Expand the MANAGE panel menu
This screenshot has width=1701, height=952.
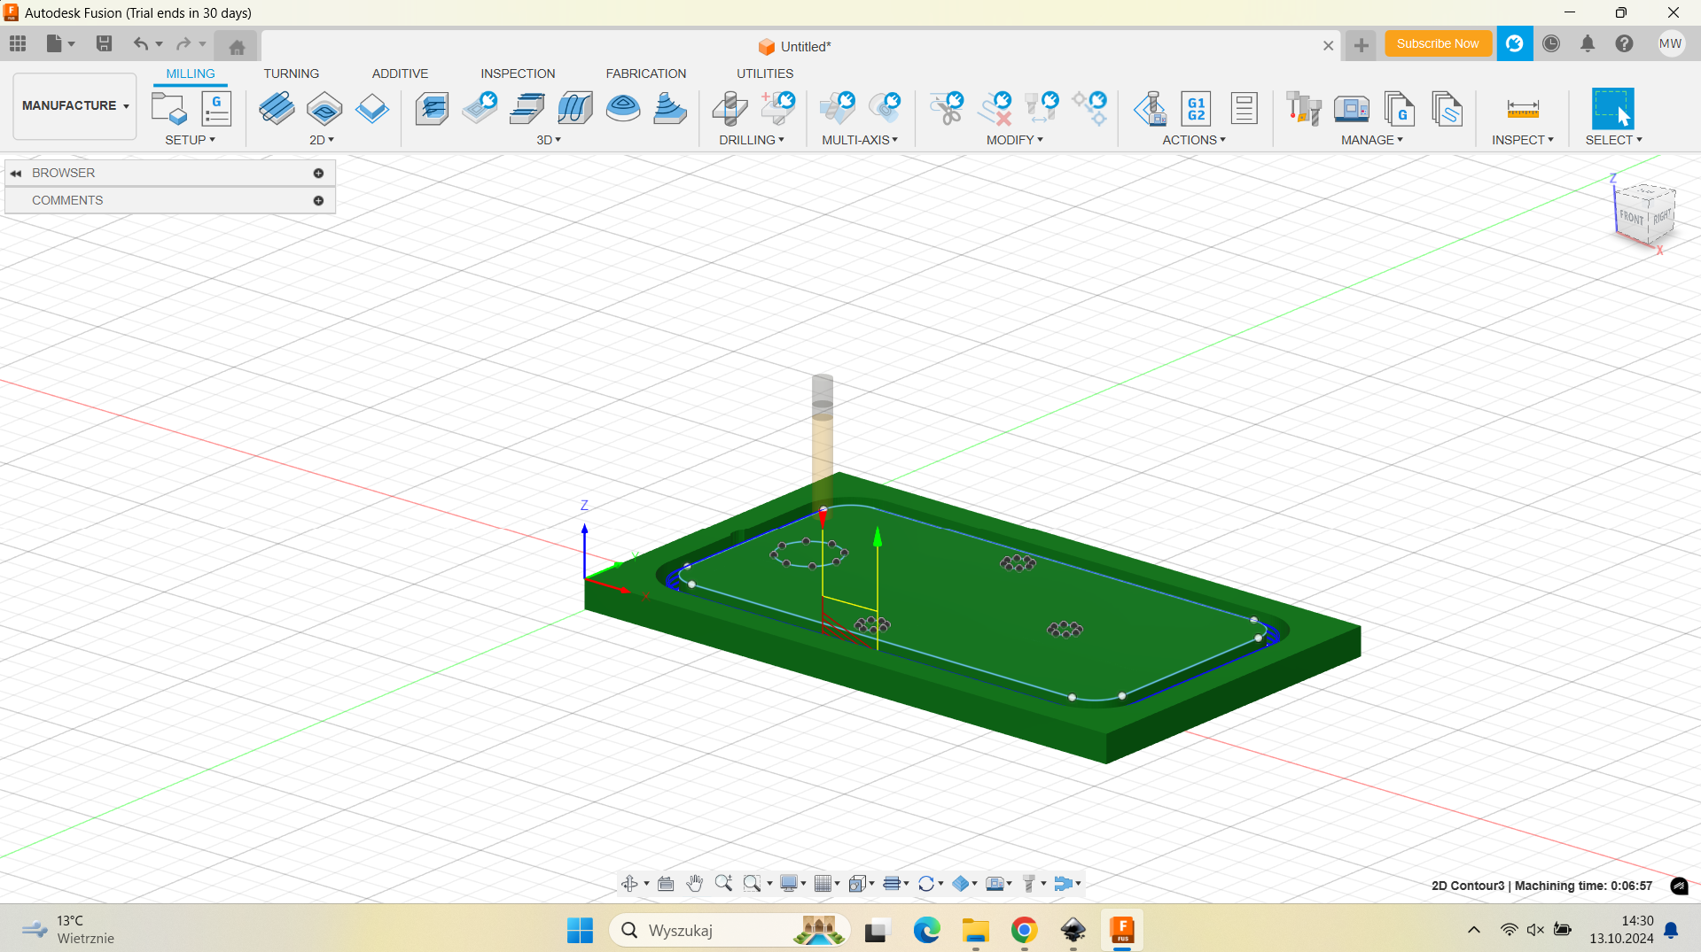1372,140
